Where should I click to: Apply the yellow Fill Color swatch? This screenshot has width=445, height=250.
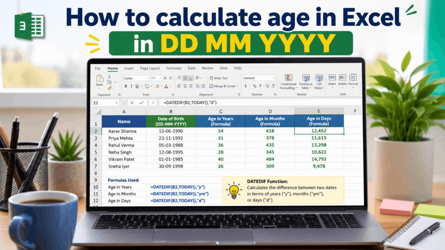coord(157,86)
